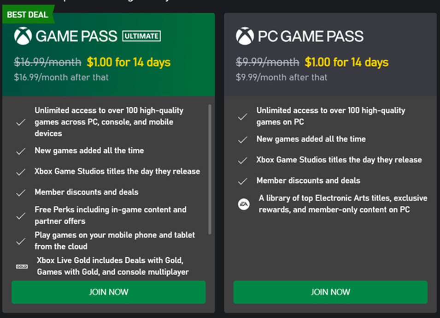
Task: Click the EA icon in PC plan
Action: click(x=244, y=204)
